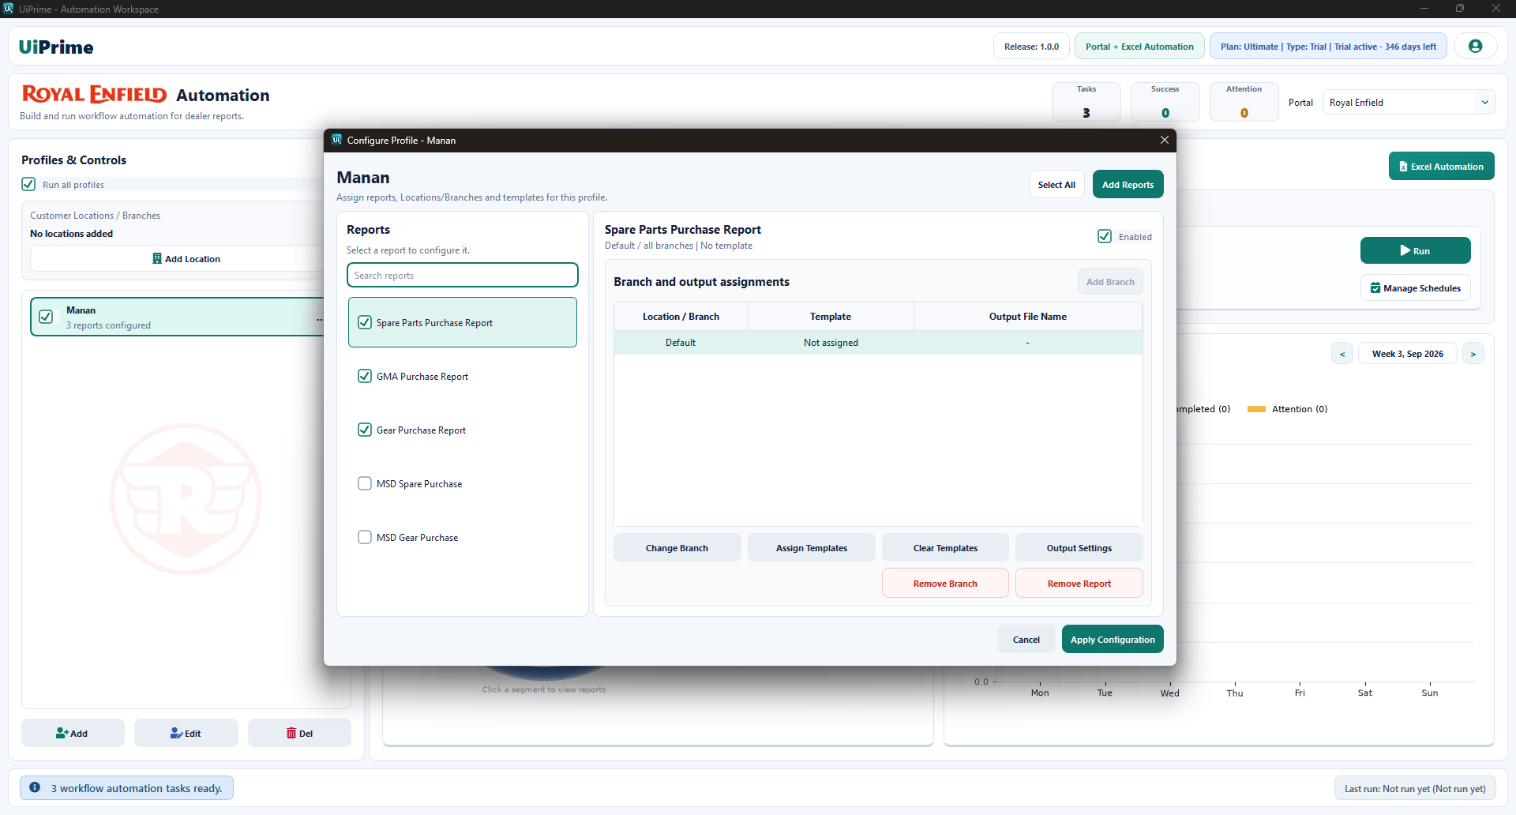
Task: Click the Add Branch button
Action: pyautogui.click(x=1110, y=282)
